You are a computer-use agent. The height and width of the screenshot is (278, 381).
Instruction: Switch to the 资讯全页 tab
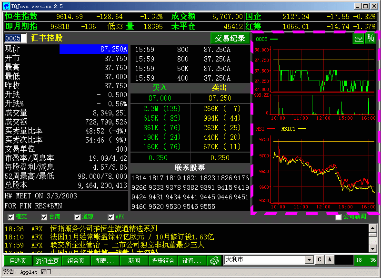[47, 261]
